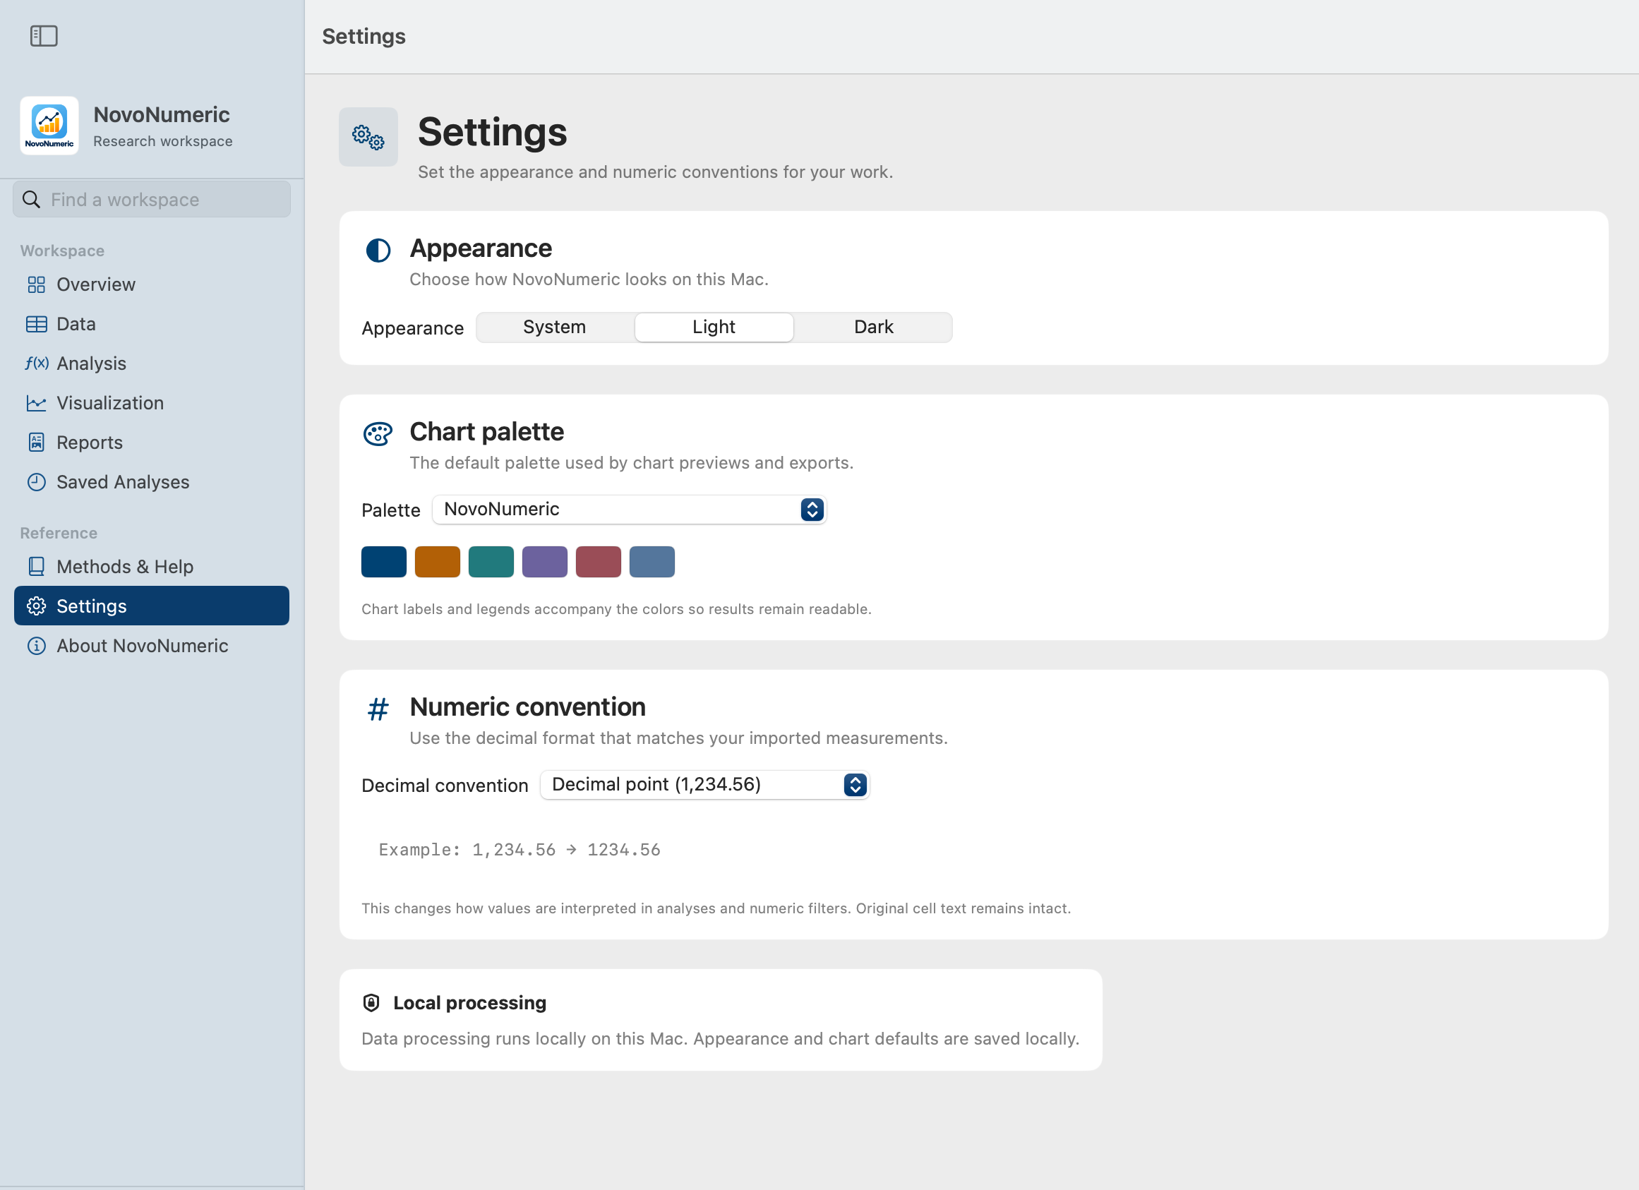Click the half-circle Appearance section icon

coord(378,250)
